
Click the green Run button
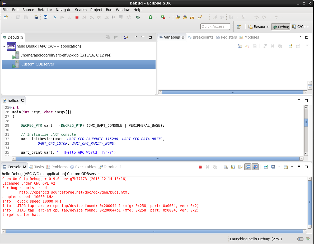point(151,17)
